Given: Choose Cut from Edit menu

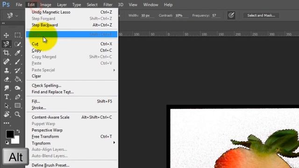Looking at the screenshot, I should pyautogui.click(x=71, y=44).
